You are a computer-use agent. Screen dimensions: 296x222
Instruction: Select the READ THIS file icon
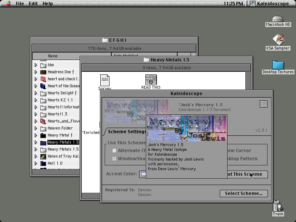pos(151,80)
